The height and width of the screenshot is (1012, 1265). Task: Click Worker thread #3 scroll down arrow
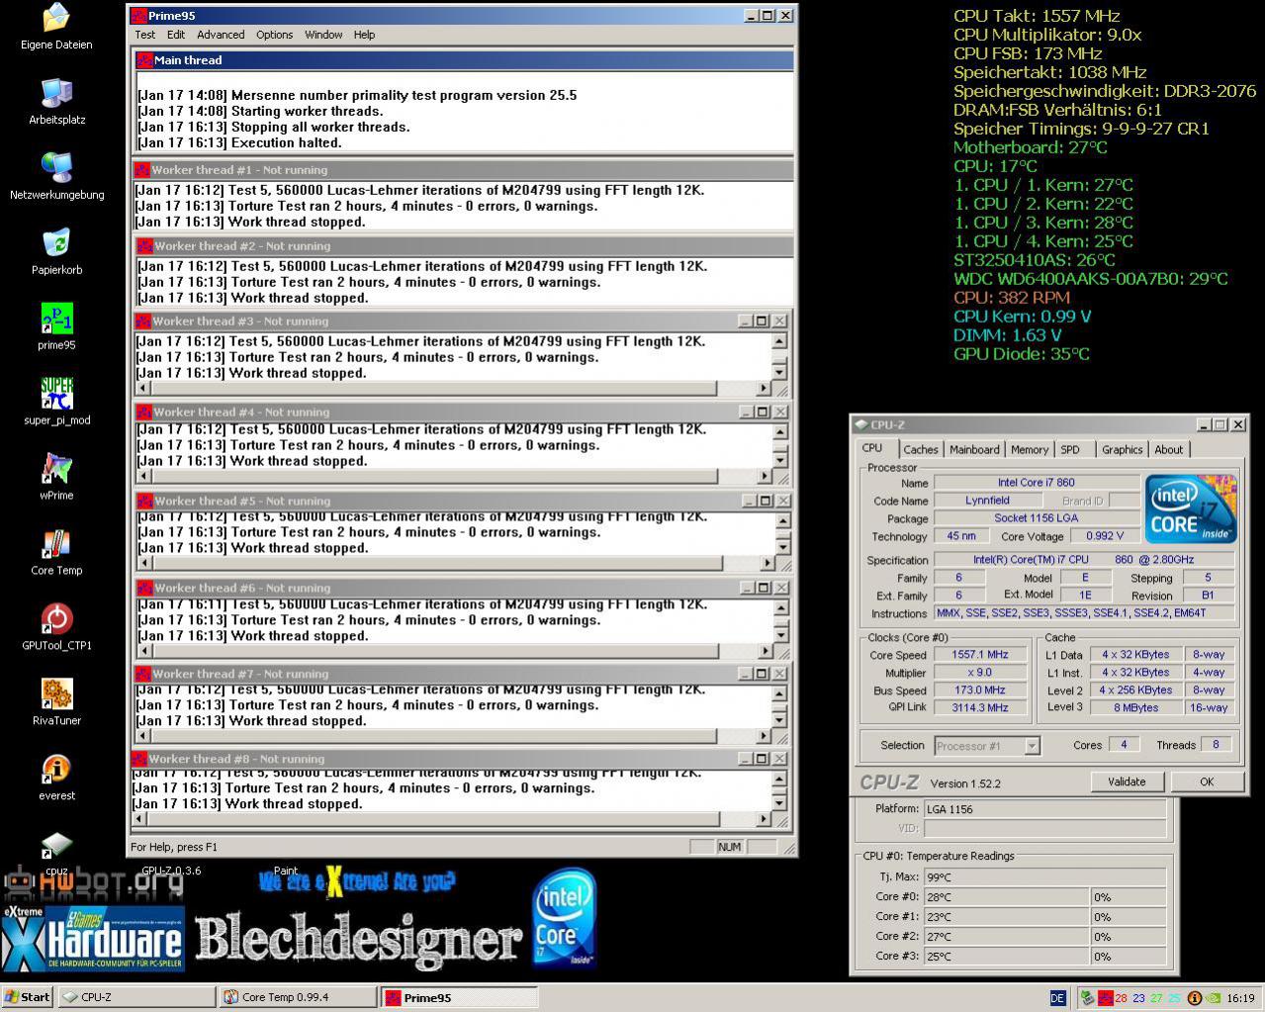[779, 373]
